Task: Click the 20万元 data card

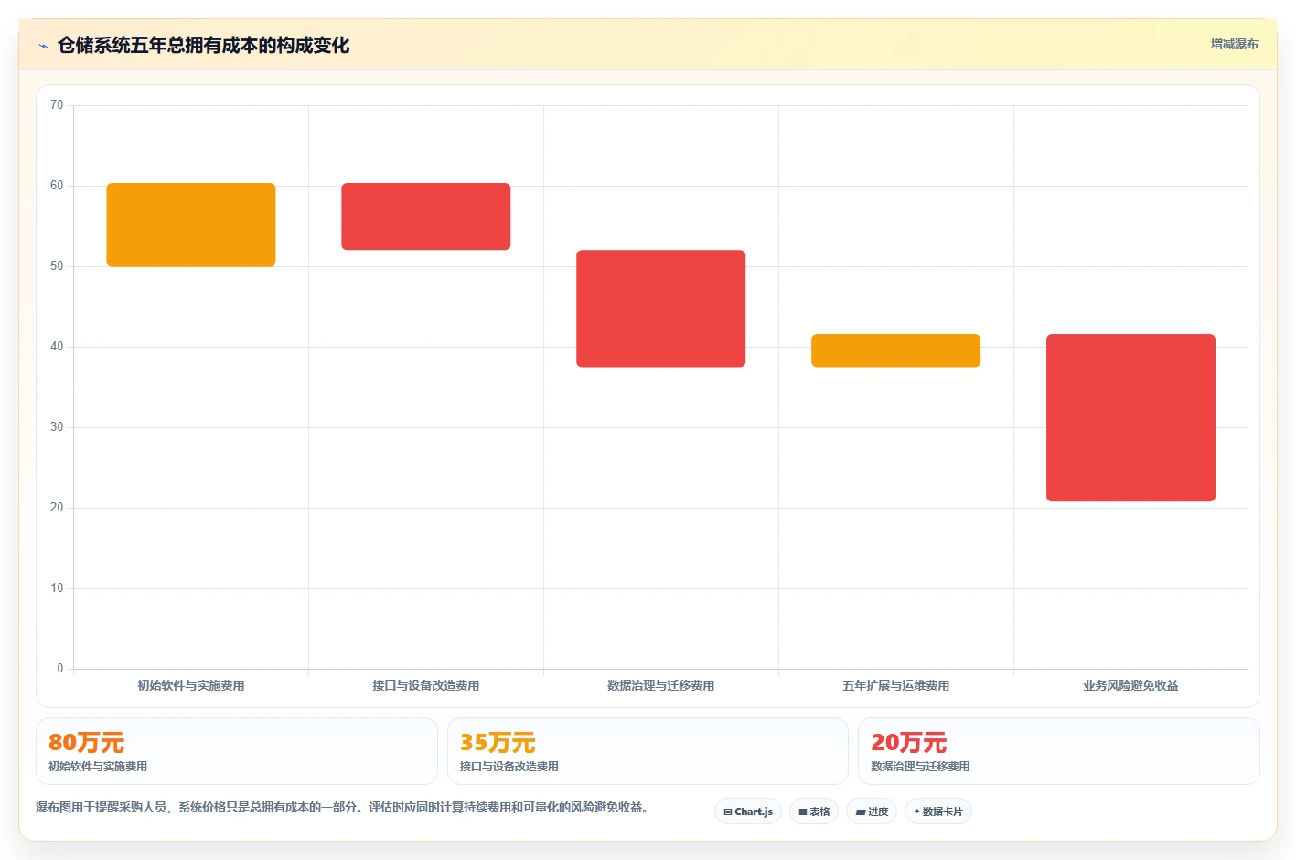Action: [x=1059, y=751]
